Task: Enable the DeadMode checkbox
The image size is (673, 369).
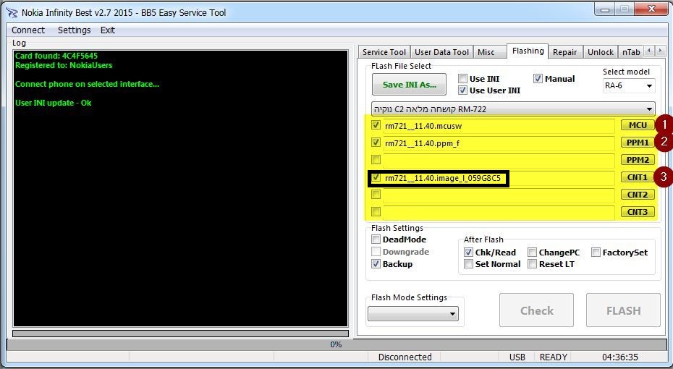Action: [x=376, y=239]
